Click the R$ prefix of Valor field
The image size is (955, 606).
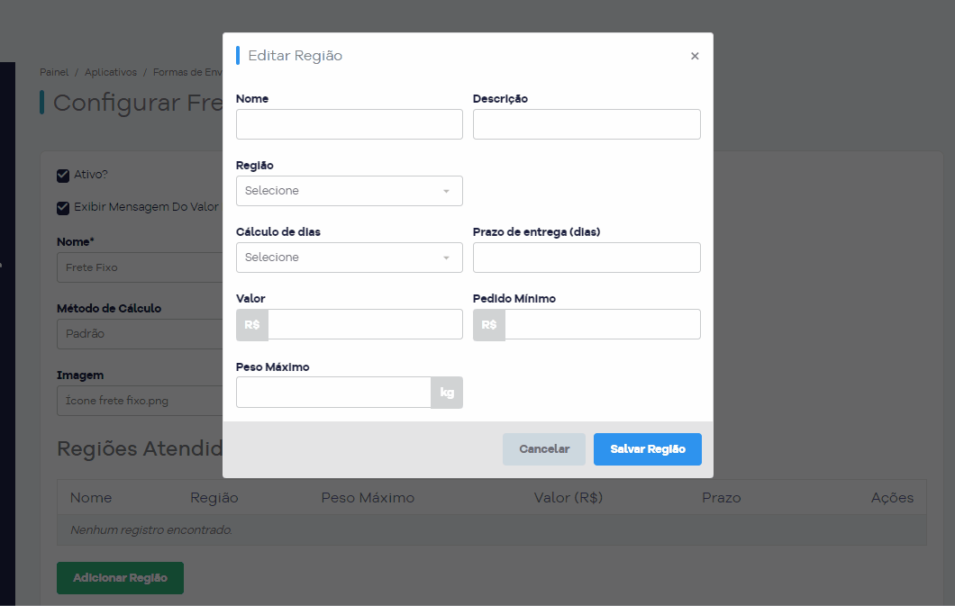click(x=252, y=325)
